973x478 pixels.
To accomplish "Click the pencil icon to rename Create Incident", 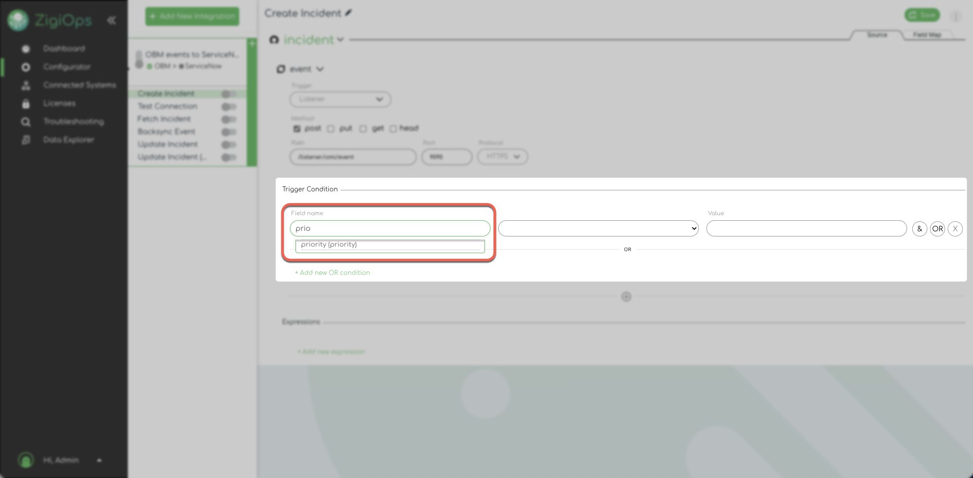I will tap(349, 13).
